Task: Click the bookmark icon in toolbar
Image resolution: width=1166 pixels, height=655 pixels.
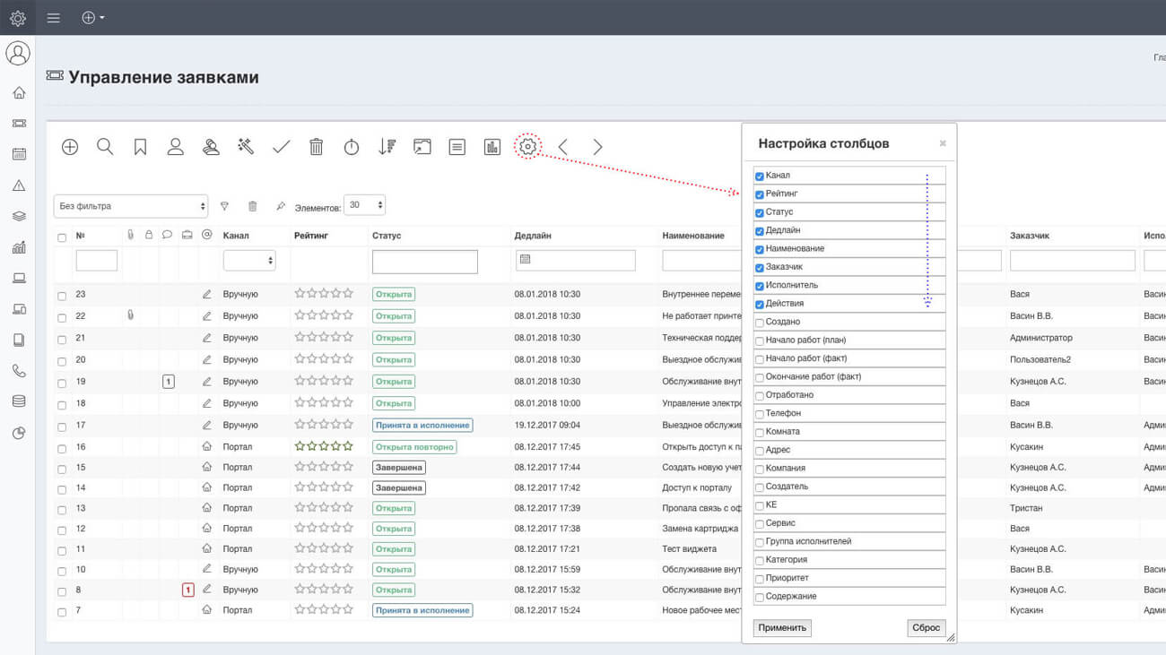Action: coord(140,147)
